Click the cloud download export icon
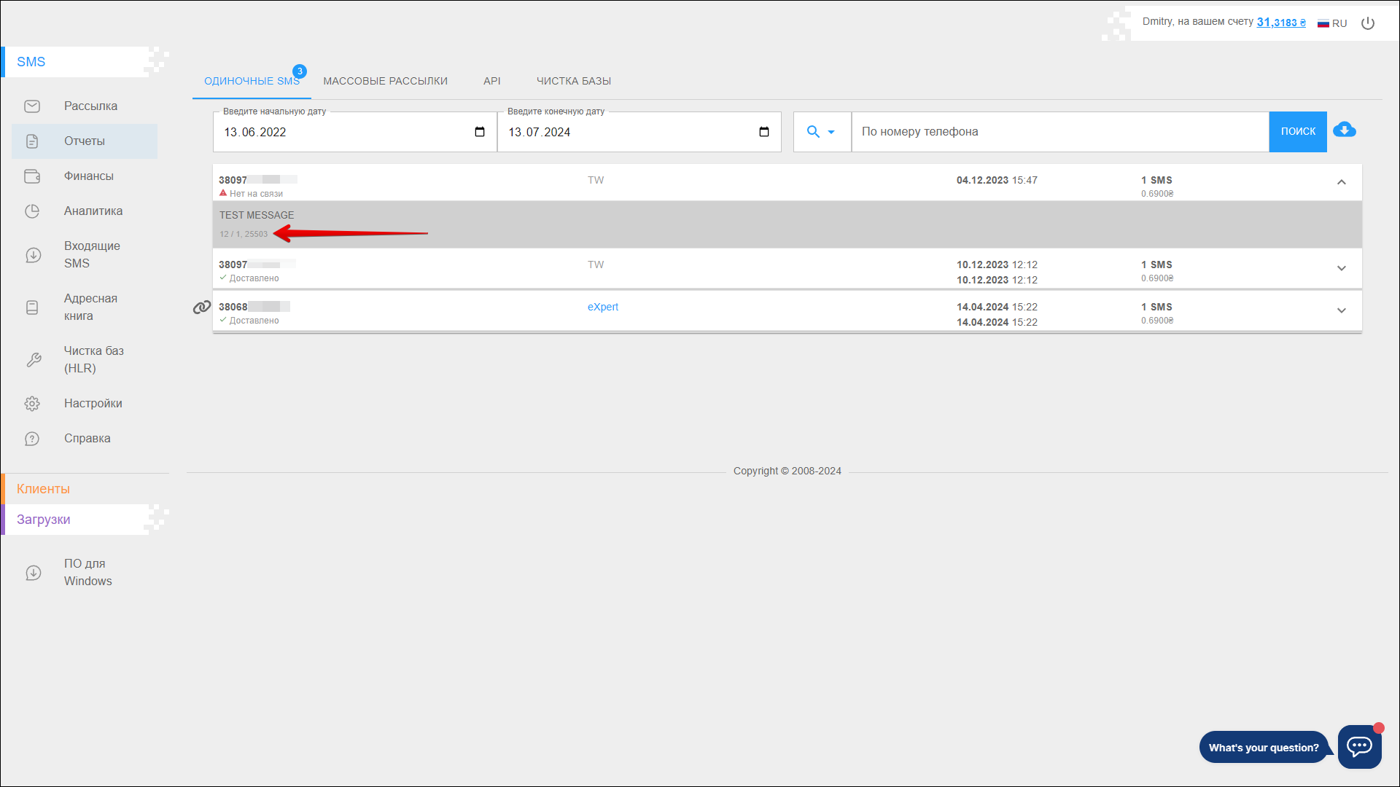Viewport: 1400px width, 787px height. pyautogui.click(x=1344, y=130)
